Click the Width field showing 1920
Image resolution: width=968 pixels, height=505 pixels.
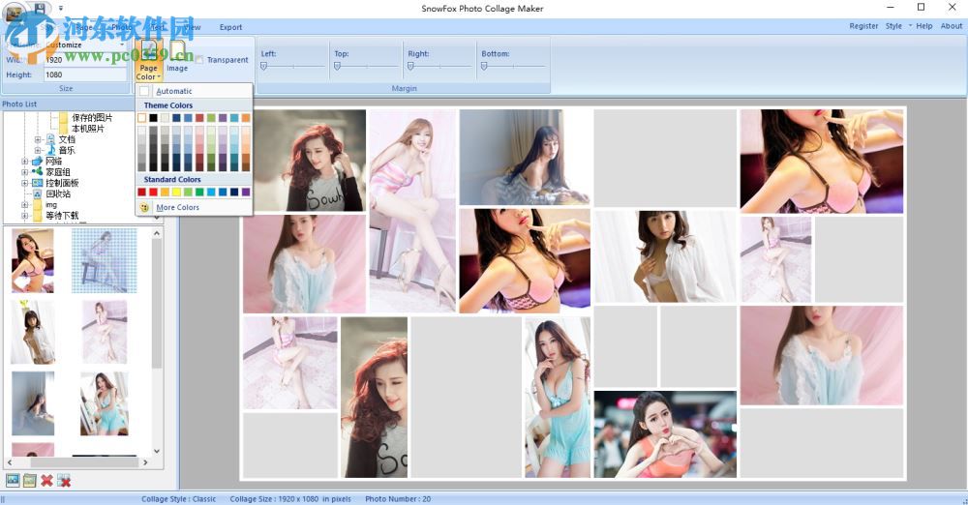85,60
